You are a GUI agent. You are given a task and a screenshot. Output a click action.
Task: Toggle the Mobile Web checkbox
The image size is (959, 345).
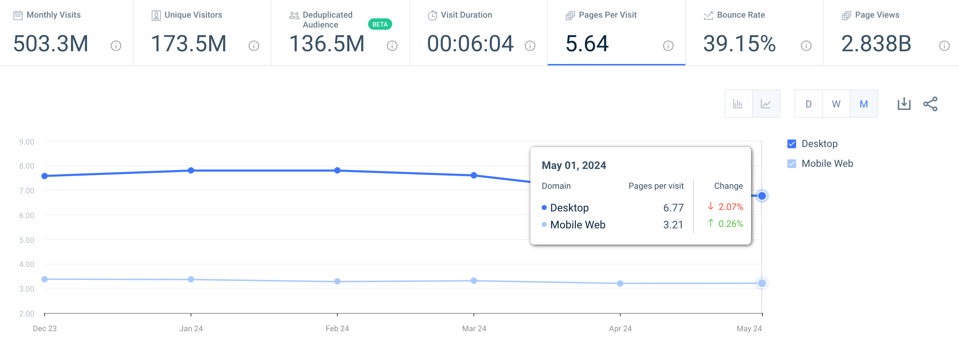tap(791, 164)
